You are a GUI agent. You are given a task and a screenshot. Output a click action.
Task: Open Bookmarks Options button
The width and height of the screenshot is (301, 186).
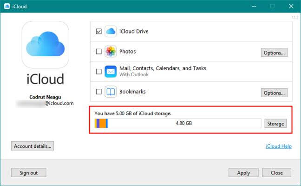coord(274,93)
